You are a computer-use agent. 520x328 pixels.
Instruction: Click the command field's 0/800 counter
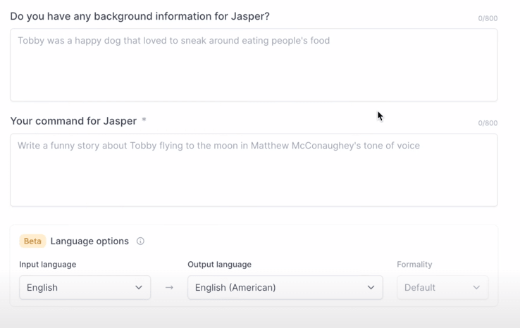point(488,123)
